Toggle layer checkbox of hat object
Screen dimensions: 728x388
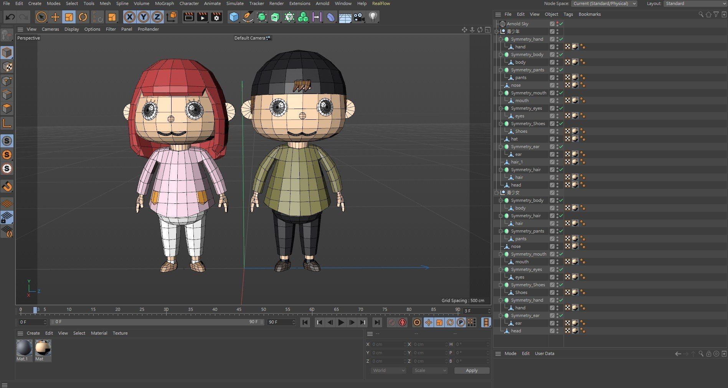[552, 139]
